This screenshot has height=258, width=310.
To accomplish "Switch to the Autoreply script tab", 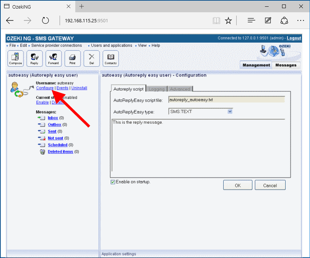I will point(128,89).
